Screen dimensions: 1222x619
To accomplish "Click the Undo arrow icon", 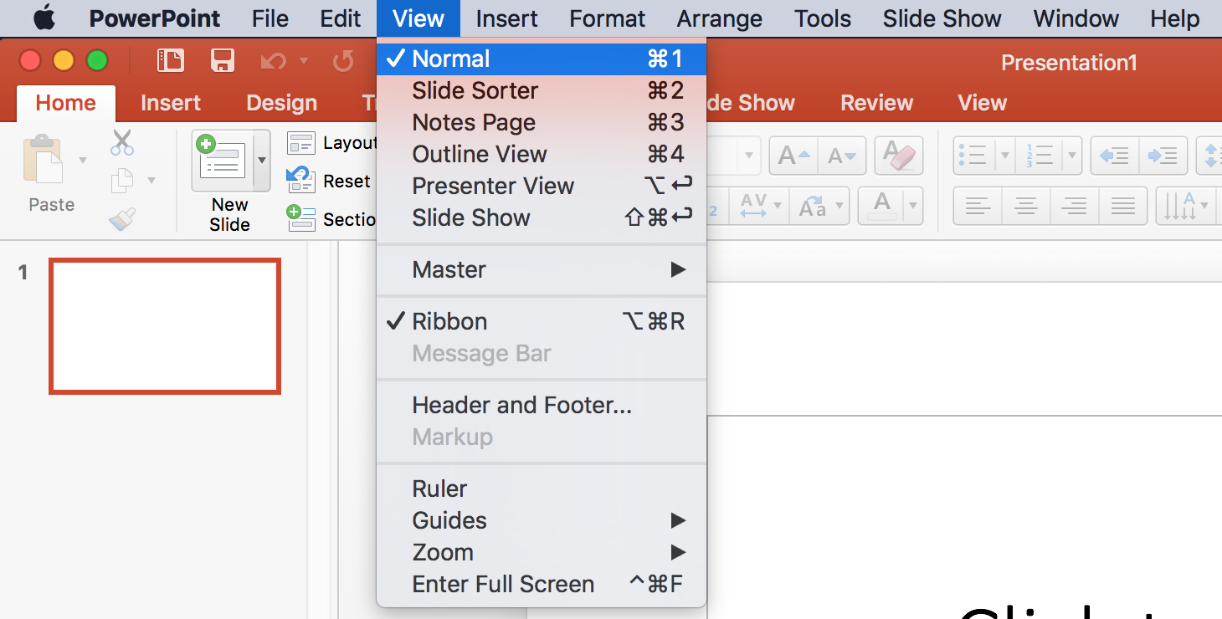I will [273, 61].
